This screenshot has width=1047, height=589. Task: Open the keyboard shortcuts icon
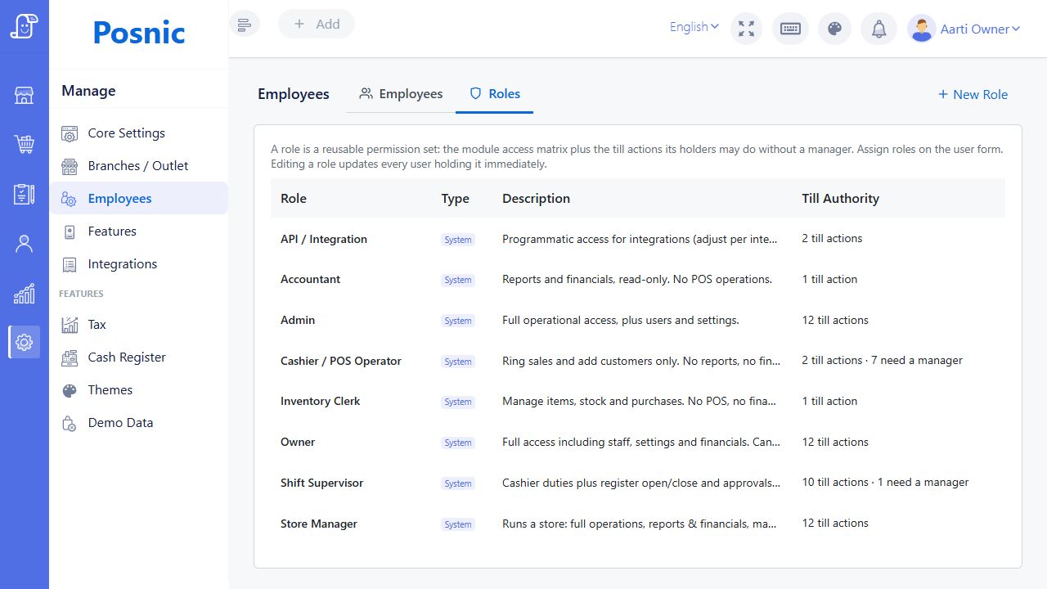point(790,29)
